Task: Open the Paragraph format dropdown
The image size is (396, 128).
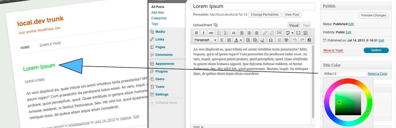Action: coord(205,40)
